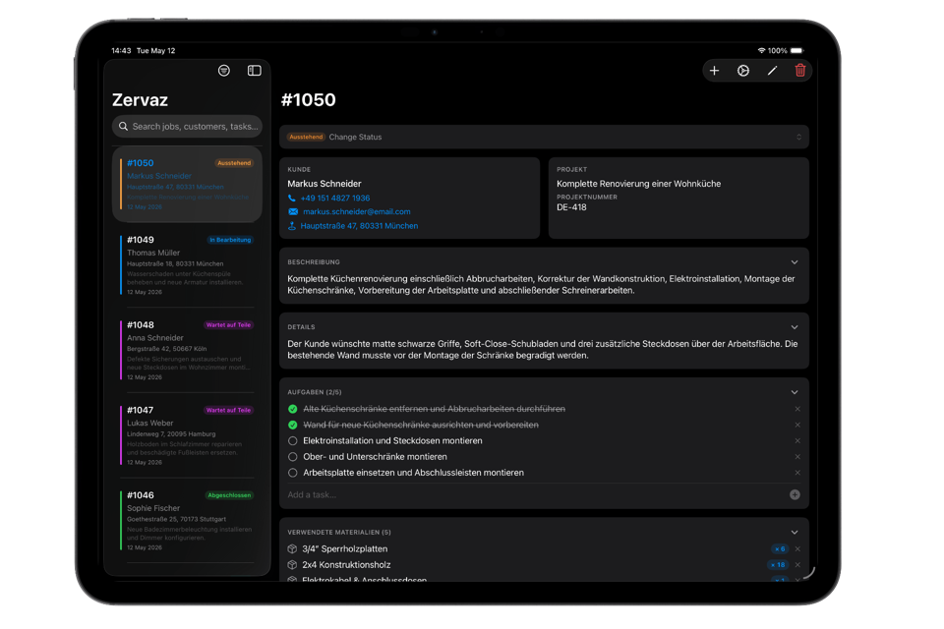Screen dimensions: 944x629
Task: Collapse the Verwendete Materialien section
Action: tap(795, 533)
